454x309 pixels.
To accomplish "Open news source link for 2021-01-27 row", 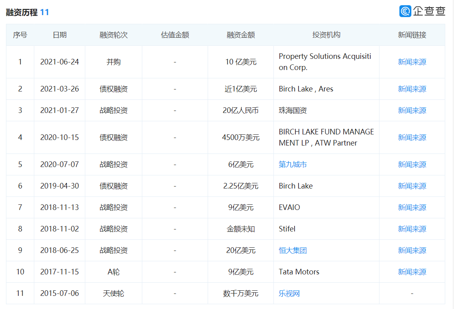I will 412,110.
